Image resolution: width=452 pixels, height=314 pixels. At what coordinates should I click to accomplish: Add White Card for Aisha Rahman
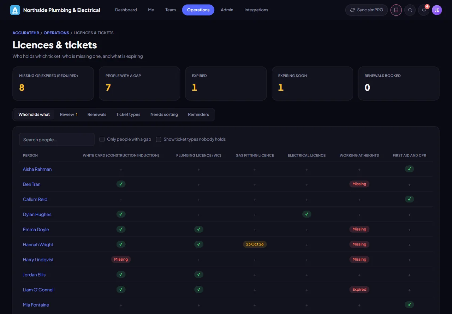(x=121, y=170)
